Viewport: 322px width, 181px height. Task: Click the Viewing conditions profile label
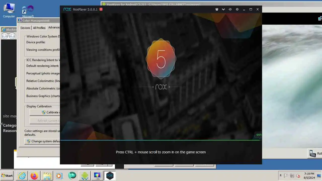(x=43, y=50)
